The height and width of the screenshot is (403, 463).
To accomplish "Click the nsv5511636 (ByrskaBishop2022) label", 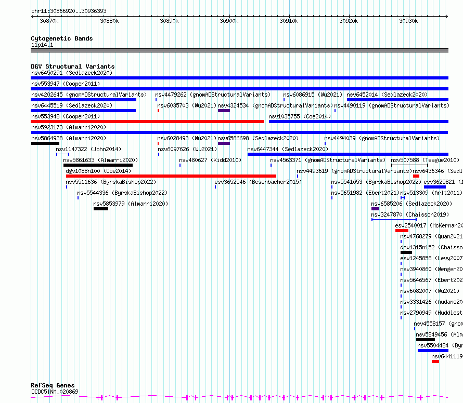I will point(111,182).
